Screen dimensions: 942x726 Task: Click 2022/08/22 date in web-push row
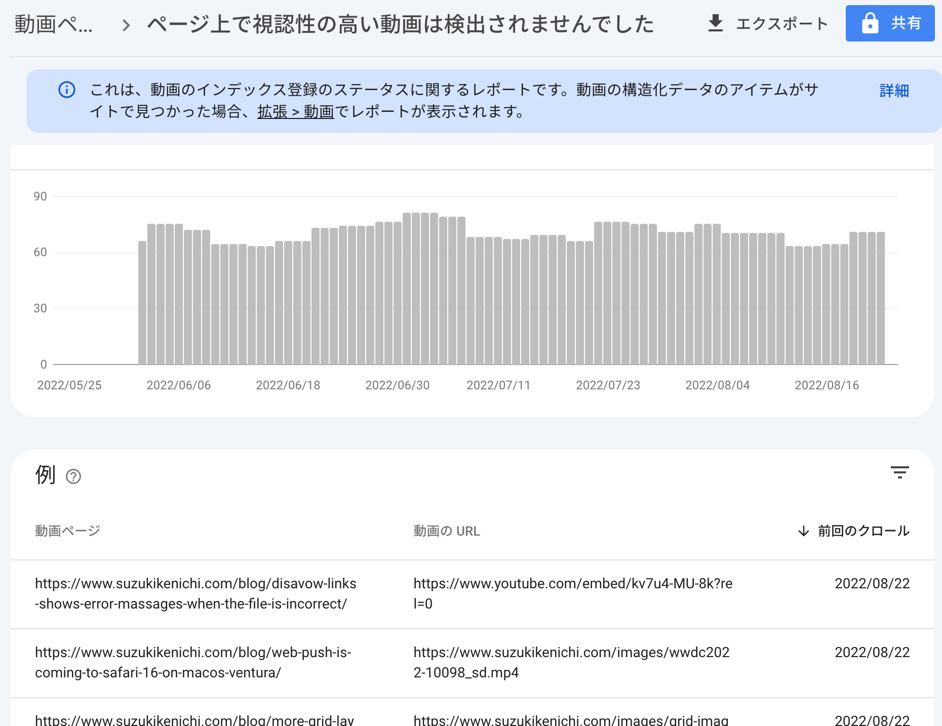tap(872, 653)
